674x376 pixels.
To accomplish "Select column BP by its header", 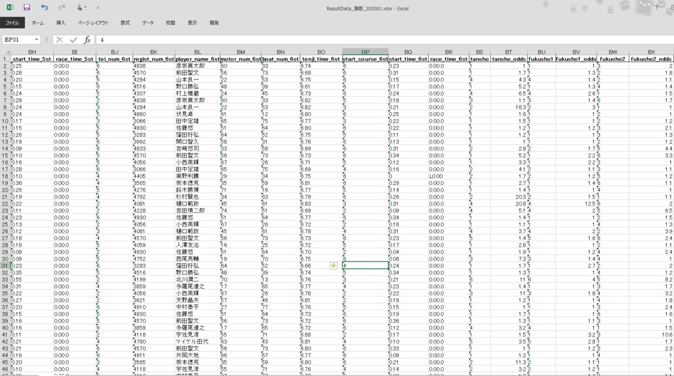I will [x=365, y=52].
